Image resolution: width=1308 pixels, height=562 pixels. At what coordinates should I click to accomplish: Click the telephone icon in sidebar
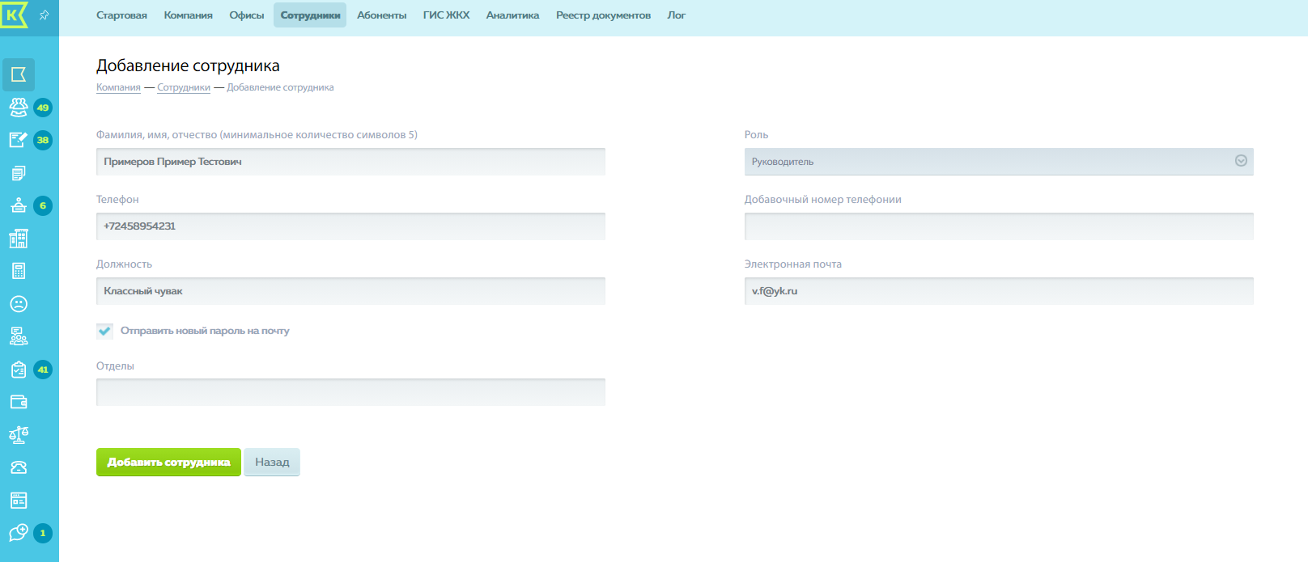click(x=19, y=467)
